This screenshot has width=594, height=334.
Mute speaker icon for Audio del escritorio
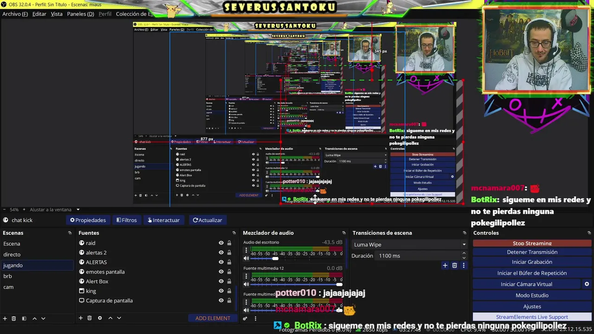click(246, 258)
